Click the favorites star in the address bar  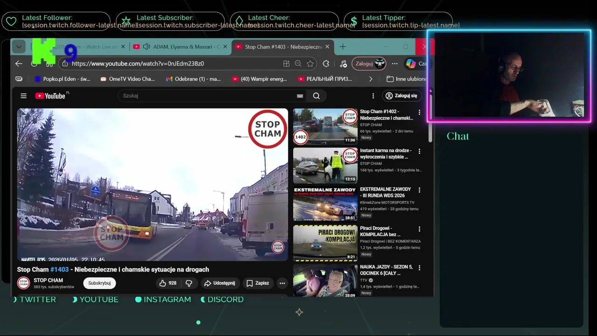(x=310, y=63)
